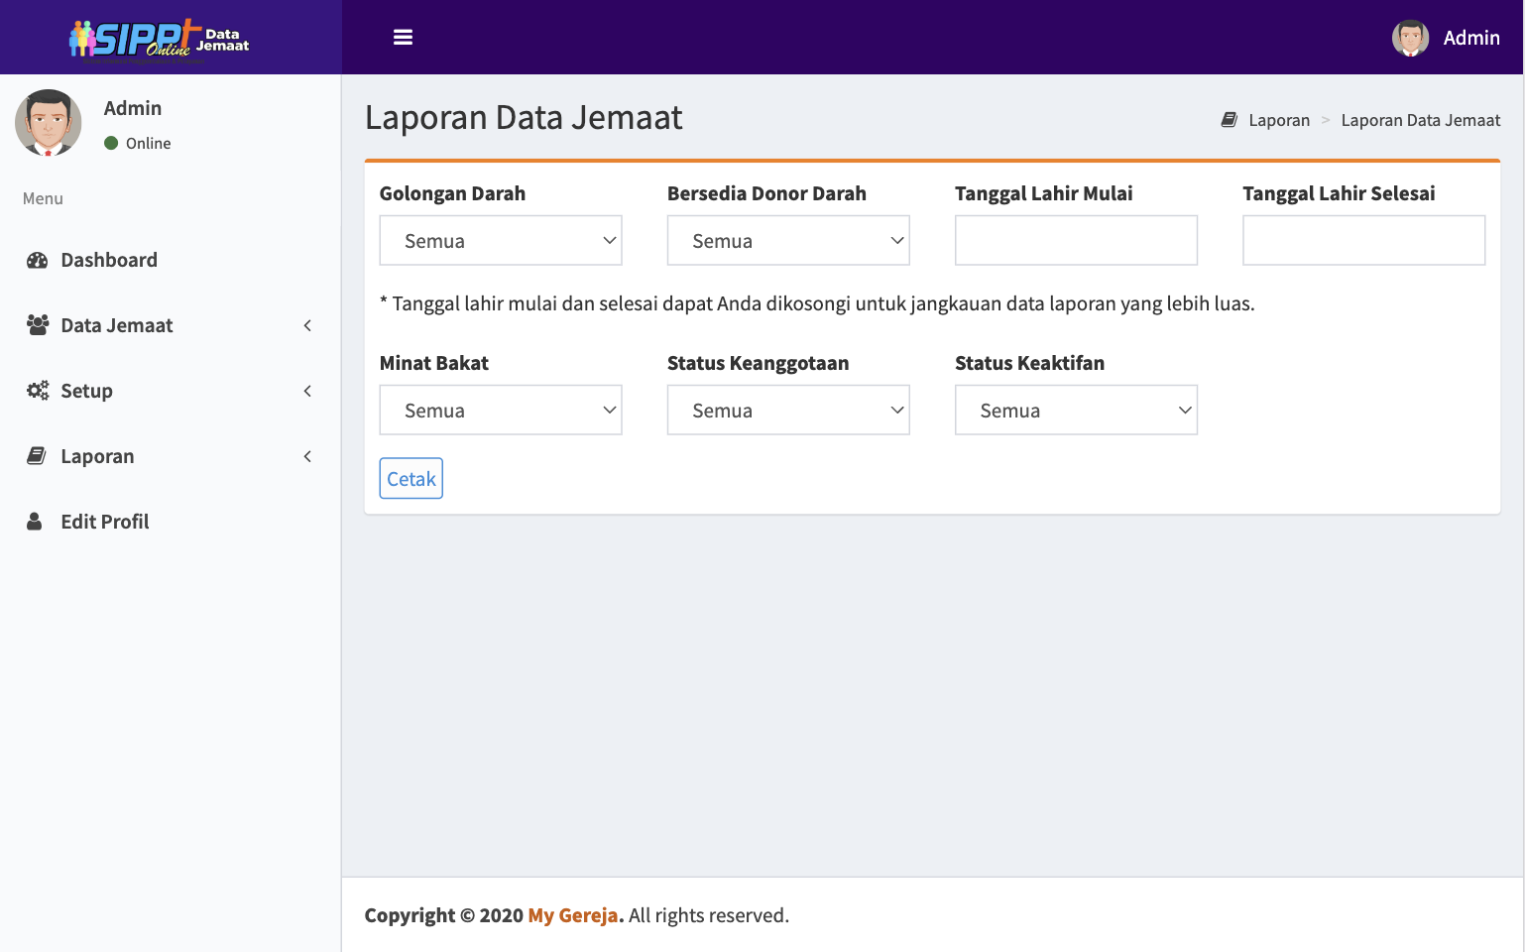Open the Status Keanggotaan dropdown
This screenshot has height=952, width=1525.
(x=788, y=411)
